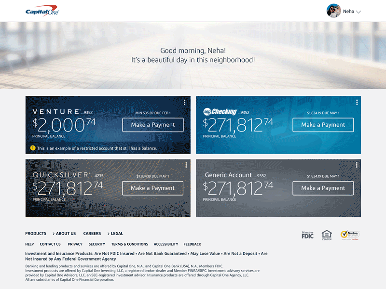Viewport: 386px width, 289px height.
Task: Open the Privacy link
Action: point(75,244)
